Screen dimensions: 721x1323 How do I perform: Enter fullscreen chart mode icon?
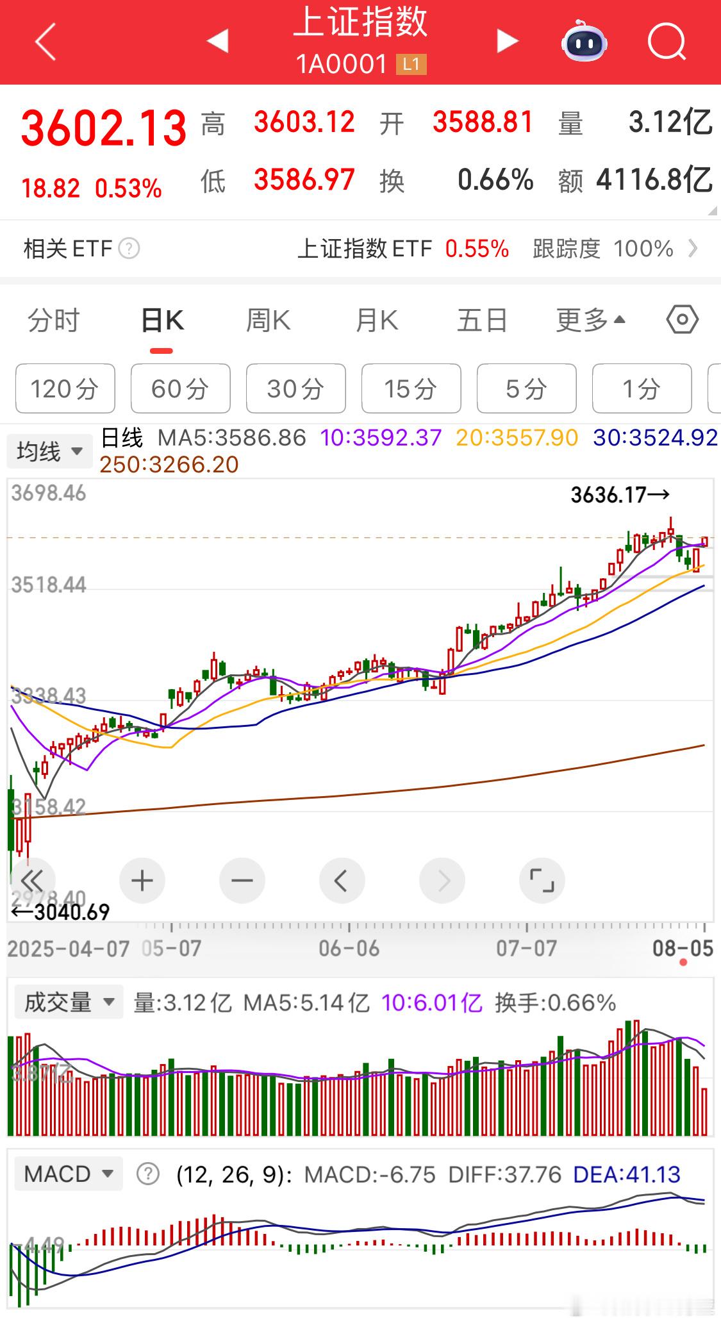click(x=542, y=880)
